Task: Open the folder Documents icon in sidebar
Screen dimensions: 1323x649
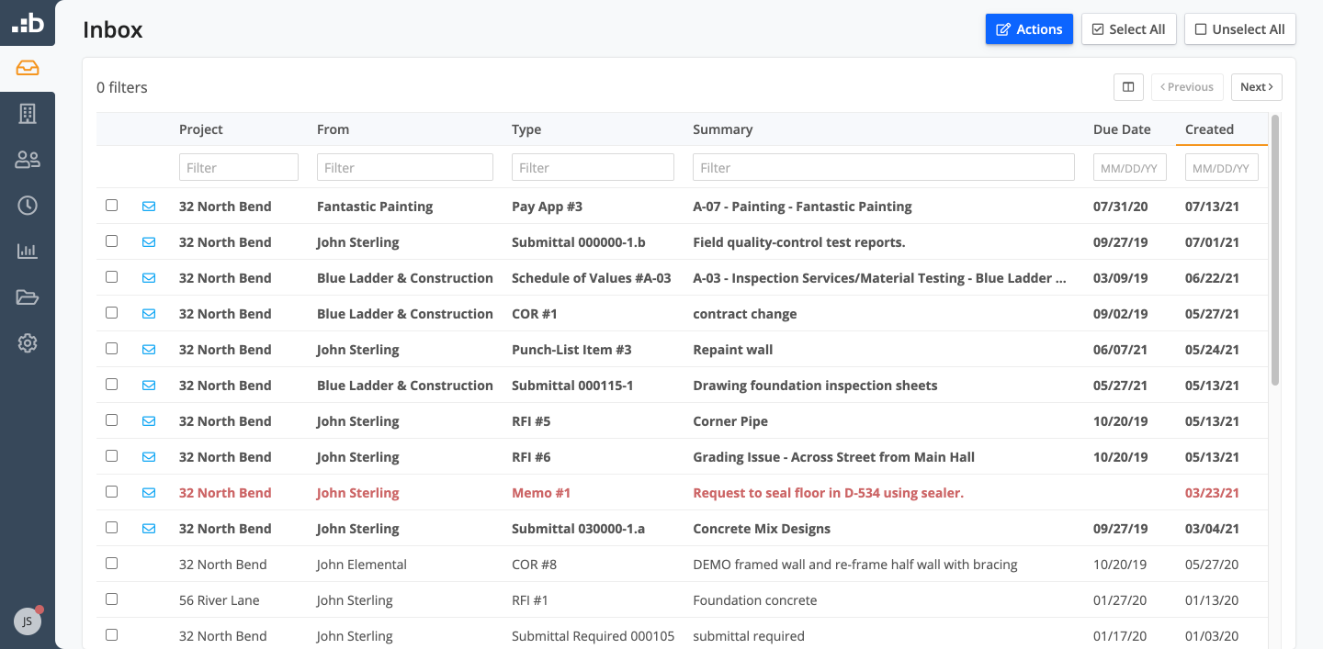Action: [27, 297]
